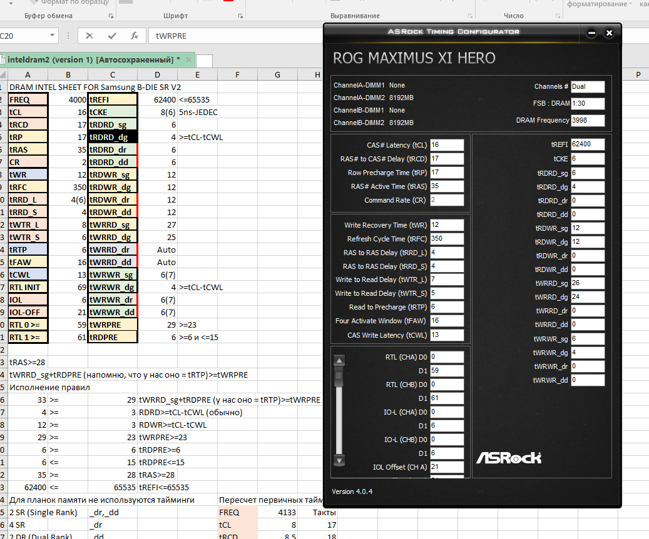Minimize ASRock Timing Configurator window
The width and height of the screenshot is (649, 539).
click(x=591, y=33)
